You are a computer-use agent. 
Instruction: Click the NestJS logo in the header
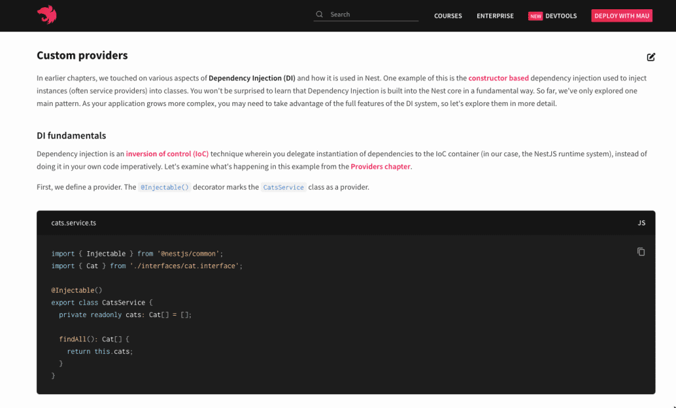(47, 15)
